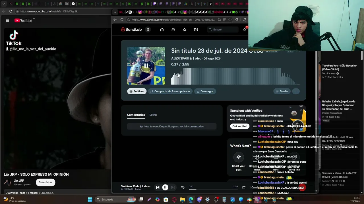Open Microsoft Store from the taskbar
Image resolution: width=364 pixels, height=204 pixels.
[x=166, y=199]
